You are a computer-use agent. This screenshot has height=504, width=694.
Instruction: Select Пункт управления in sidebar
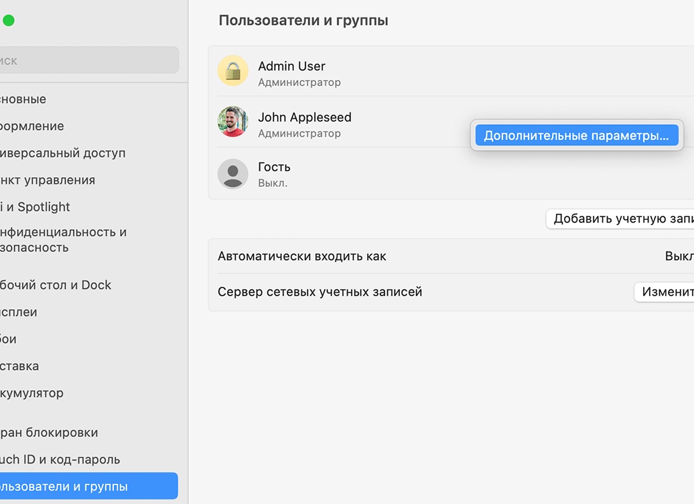tap(48, 180)
